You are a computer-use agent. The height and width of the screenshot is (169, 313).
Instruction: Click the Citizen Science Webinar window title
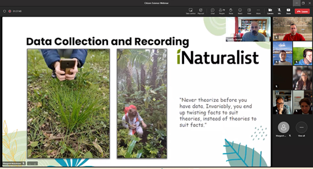(156, 3)
